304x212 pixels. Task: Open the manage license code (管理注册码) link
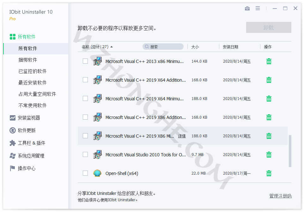[x=280, y=196]
